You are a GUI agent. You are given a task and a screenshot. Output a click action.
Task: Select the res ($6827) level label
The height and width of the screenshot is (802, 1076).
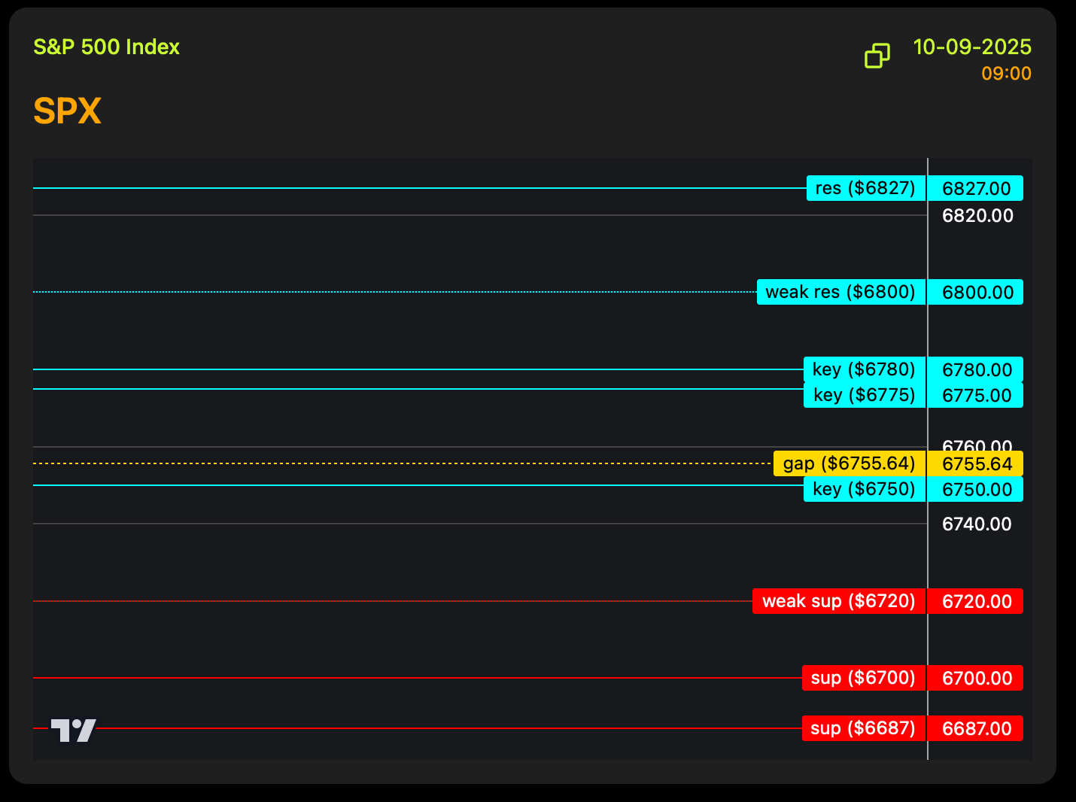pos(865,188)
